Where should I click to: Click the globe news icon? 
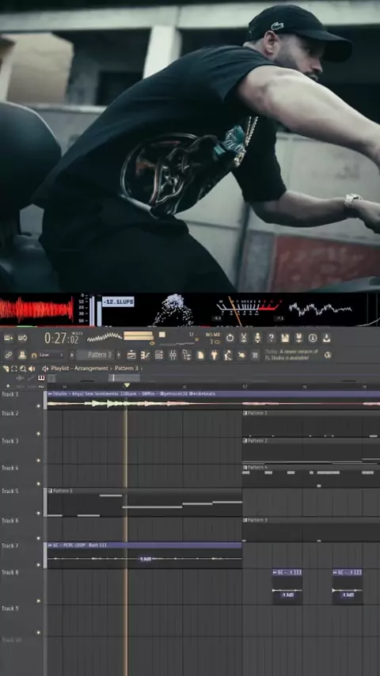(x=328, y=355)
